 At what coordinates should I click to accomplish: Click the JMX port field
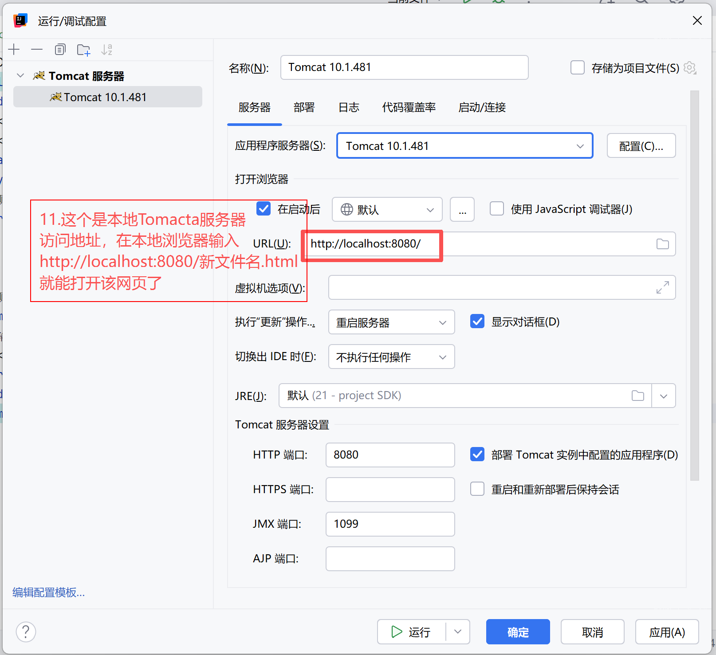[390, 524]
